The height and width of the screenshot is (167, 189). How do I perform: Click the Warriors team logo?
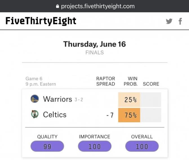(x=35, y=99)
